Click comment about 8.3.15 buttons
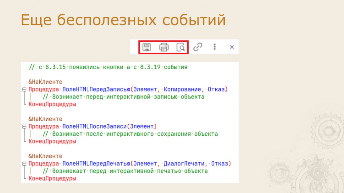This screenshot has height=193, width=344. point(108,67)
